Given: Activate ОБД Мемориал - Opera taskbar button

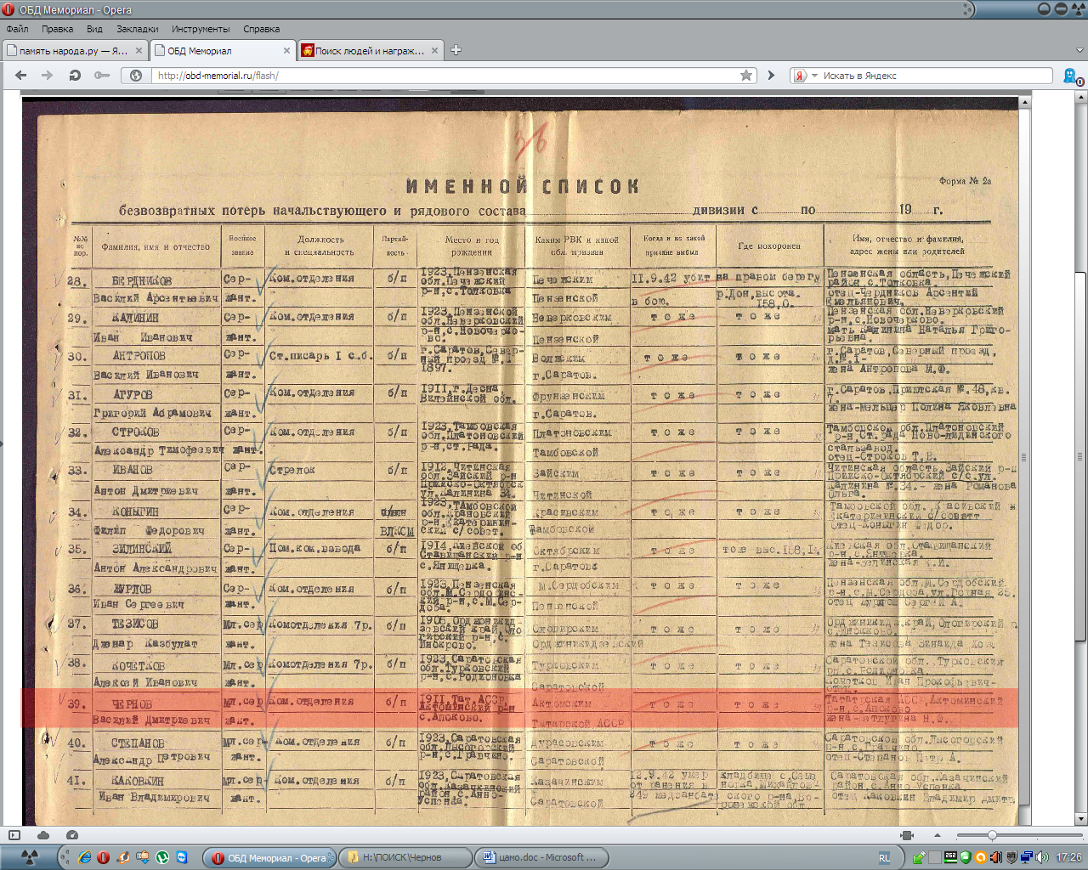Looking at the screenshot, I should tap(269, 857).
